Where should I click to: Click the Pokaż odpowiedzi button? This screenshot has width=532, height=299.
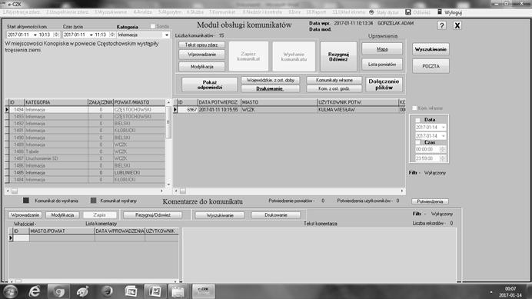coord(209,85)
